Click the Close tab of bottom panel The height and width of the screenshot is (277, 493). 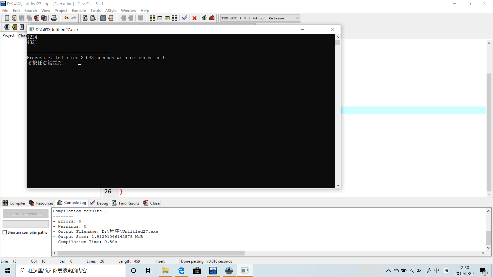point(151,203)
